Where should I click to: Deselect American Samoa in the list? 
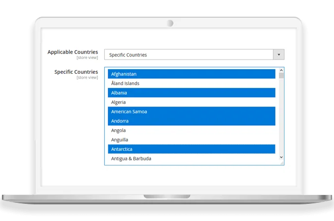192,111
